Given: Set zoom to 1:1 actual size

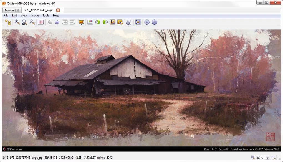Looking at the screenshot, I should [24, 22].
